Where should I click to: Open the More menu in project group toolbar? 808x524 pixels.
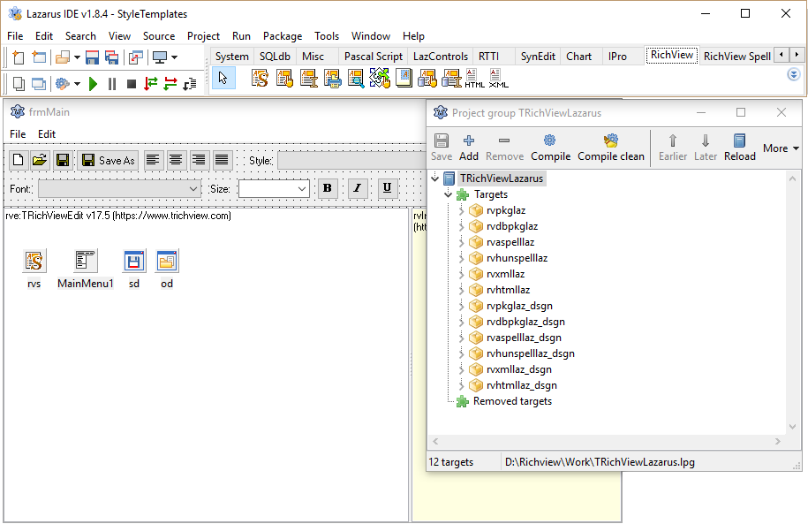coord(781,148)
